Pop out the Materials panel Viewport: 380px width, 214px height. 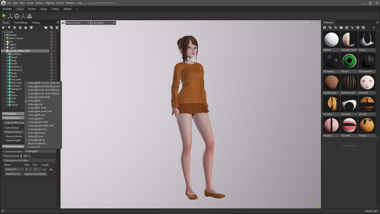pos(377,23)
